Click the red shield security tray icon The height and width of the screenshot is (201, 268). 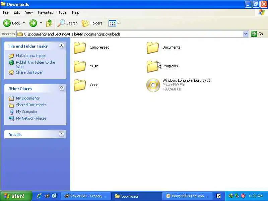pyautogui.click(x=243, y=196)
